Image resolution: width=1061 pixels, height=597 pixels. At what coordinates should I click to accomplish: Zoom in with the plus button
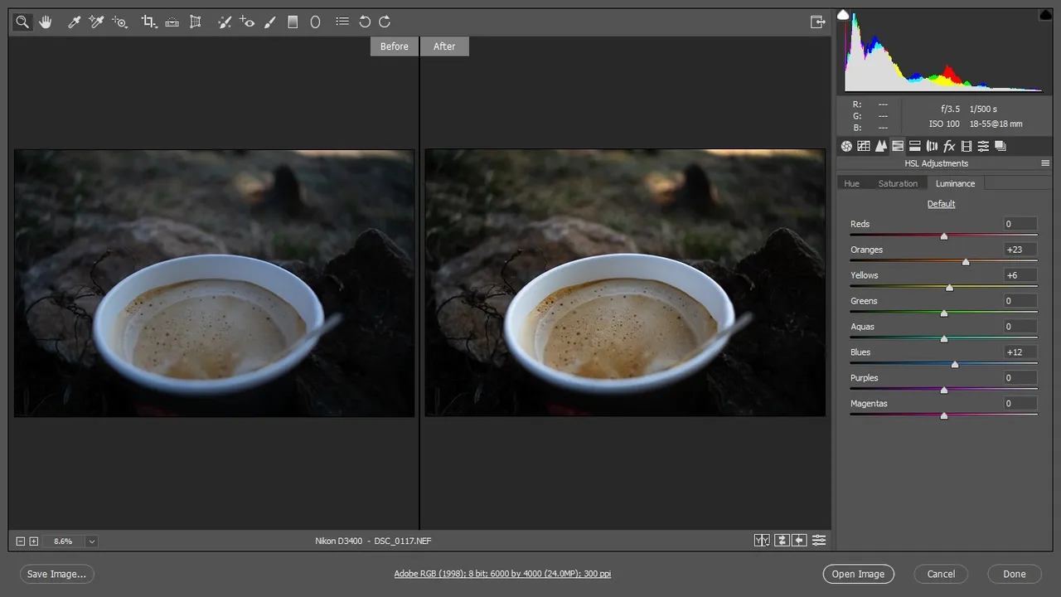(34, 541)
